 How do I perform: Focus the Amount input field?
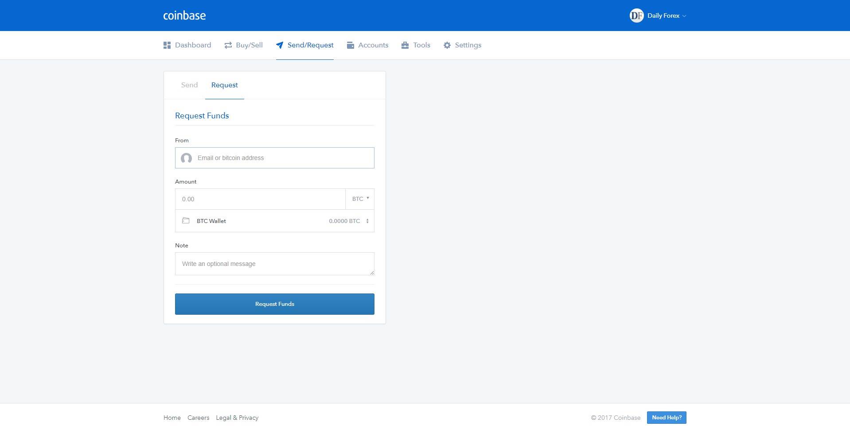click(x=260, y=199)
